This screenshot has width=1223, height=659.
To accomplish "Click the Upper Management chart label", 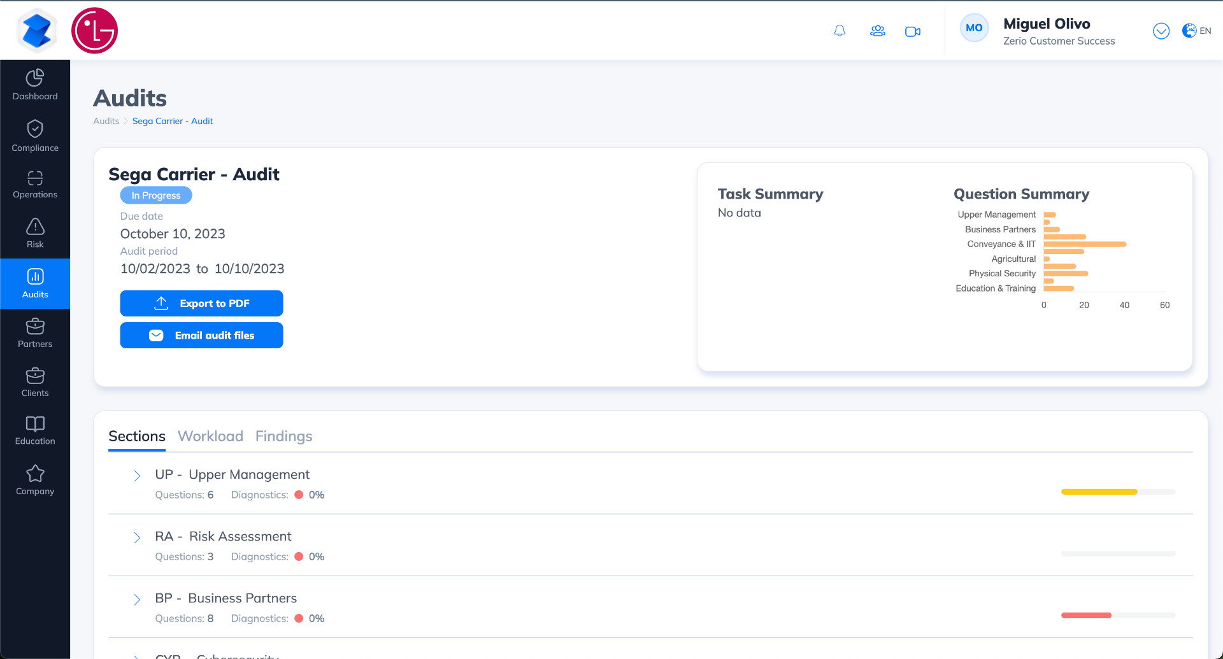I will (x=996, y=214).
